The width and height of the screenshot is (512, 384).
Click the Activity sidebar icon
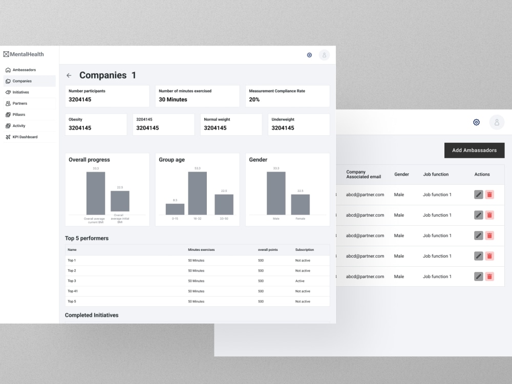tap(8, 126)
